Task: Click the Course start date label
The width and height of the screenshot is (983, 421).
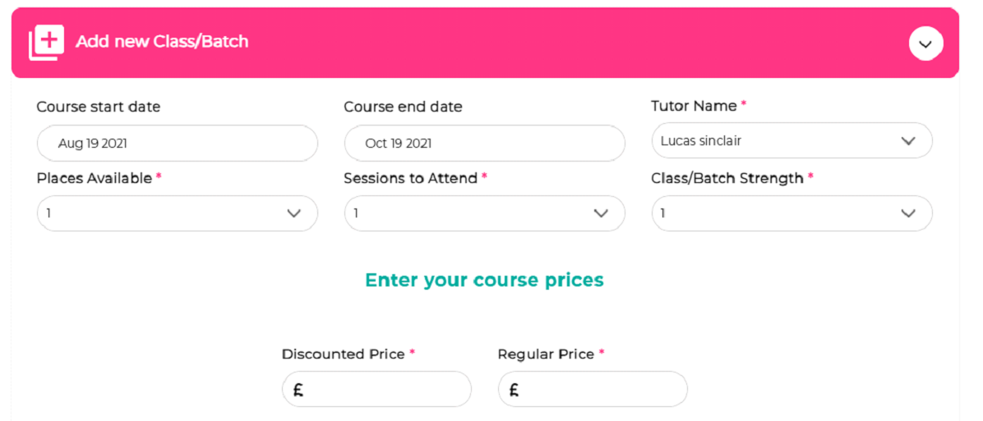Action: click(x=99, y=107)
